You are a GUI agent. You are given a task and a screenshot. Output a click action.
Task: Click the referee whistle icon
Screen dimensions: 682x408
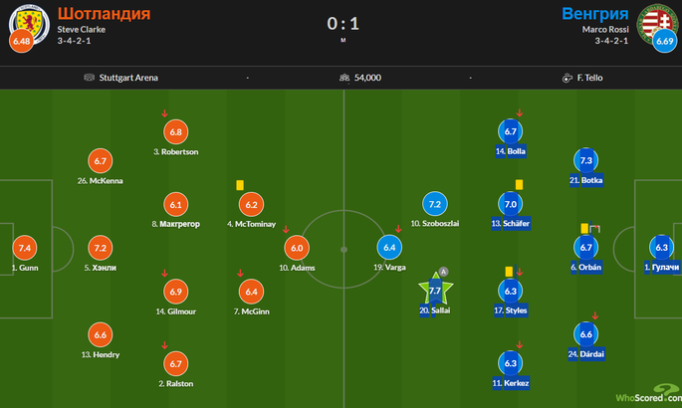568,78
